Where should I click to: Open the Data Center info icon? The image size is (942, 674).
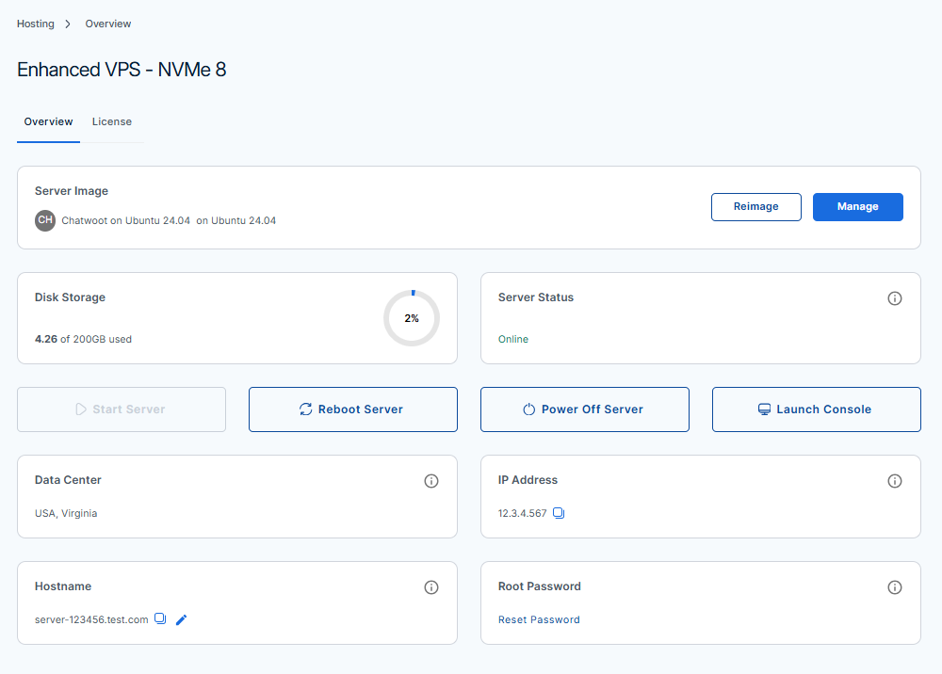(x=431, y=481)
